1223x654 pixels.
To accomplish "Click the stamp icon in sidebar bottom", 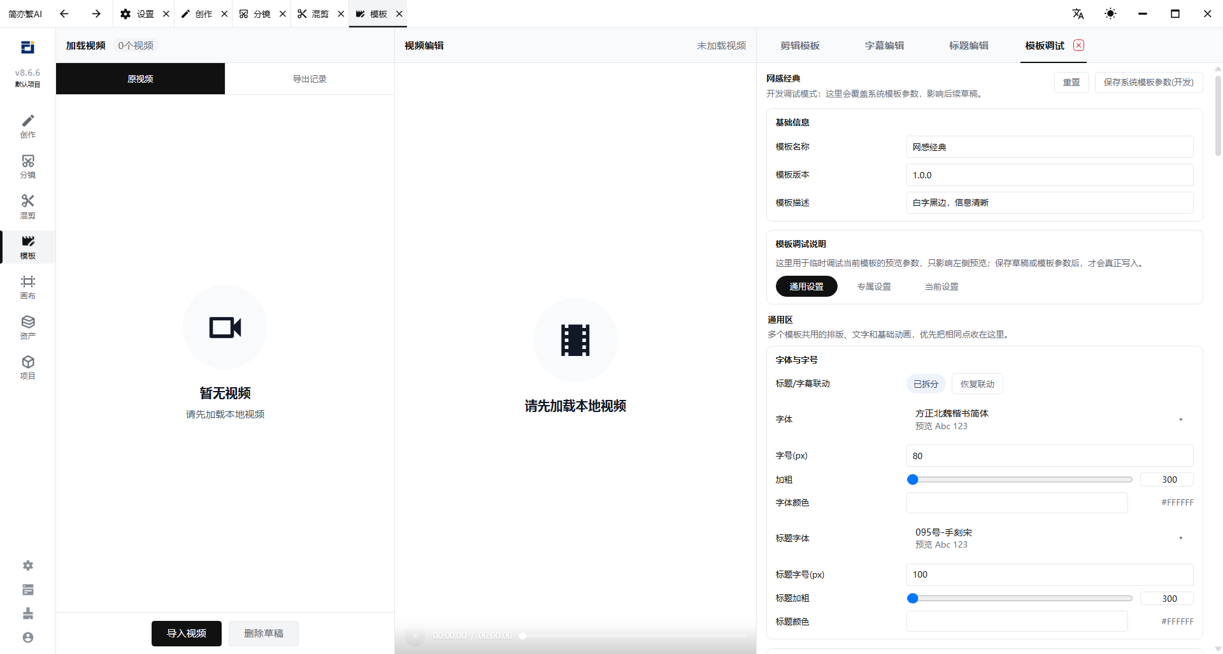I will click(x=28, y=613).
